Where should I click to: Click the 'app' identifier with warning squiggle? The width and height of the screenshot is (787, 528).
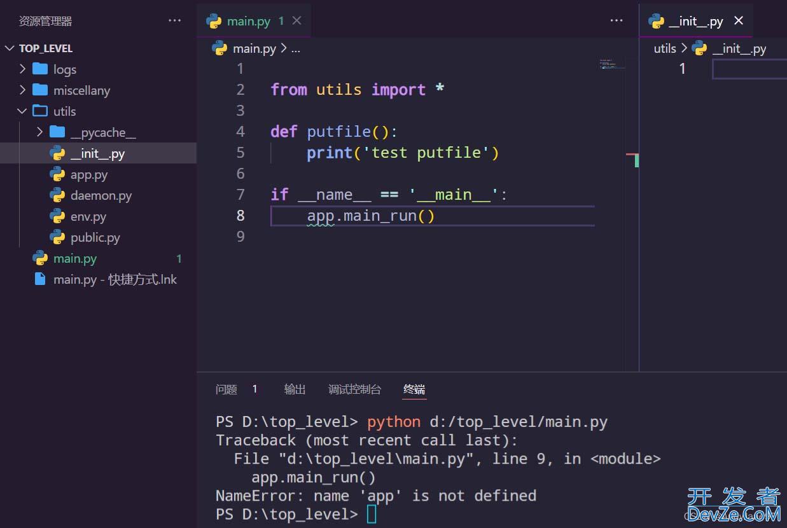click(321, 216)
